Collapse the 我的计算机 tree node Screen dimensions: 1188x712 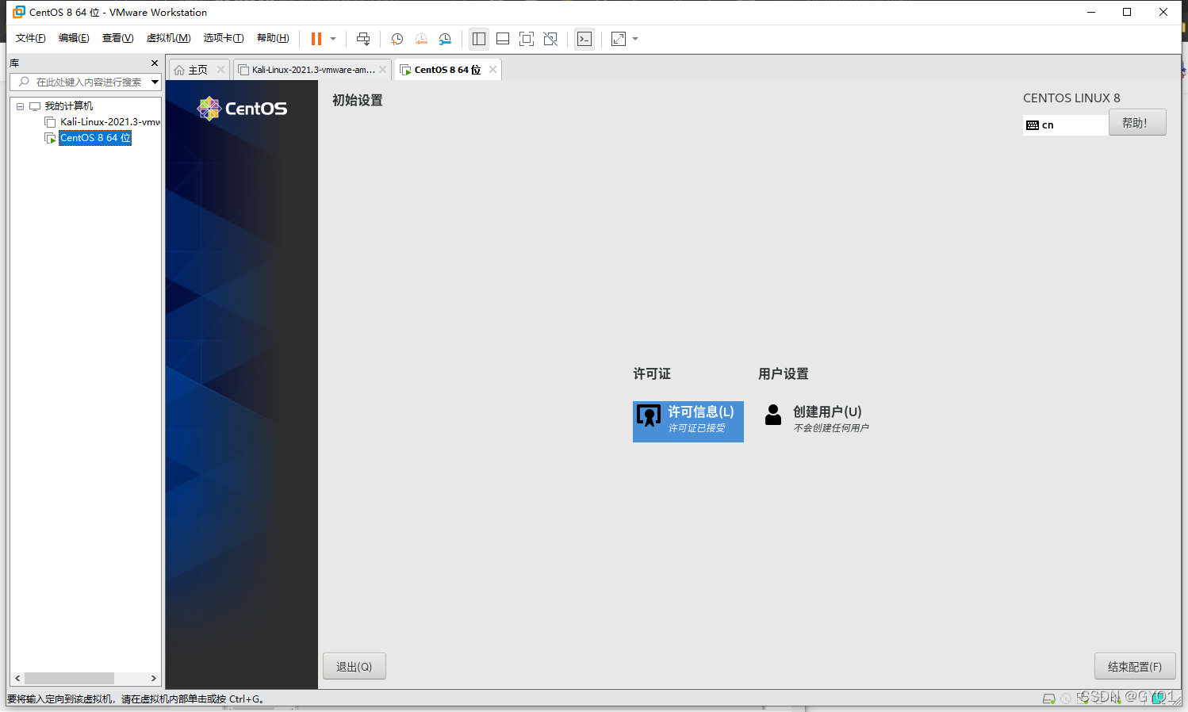tap(21, 105)
